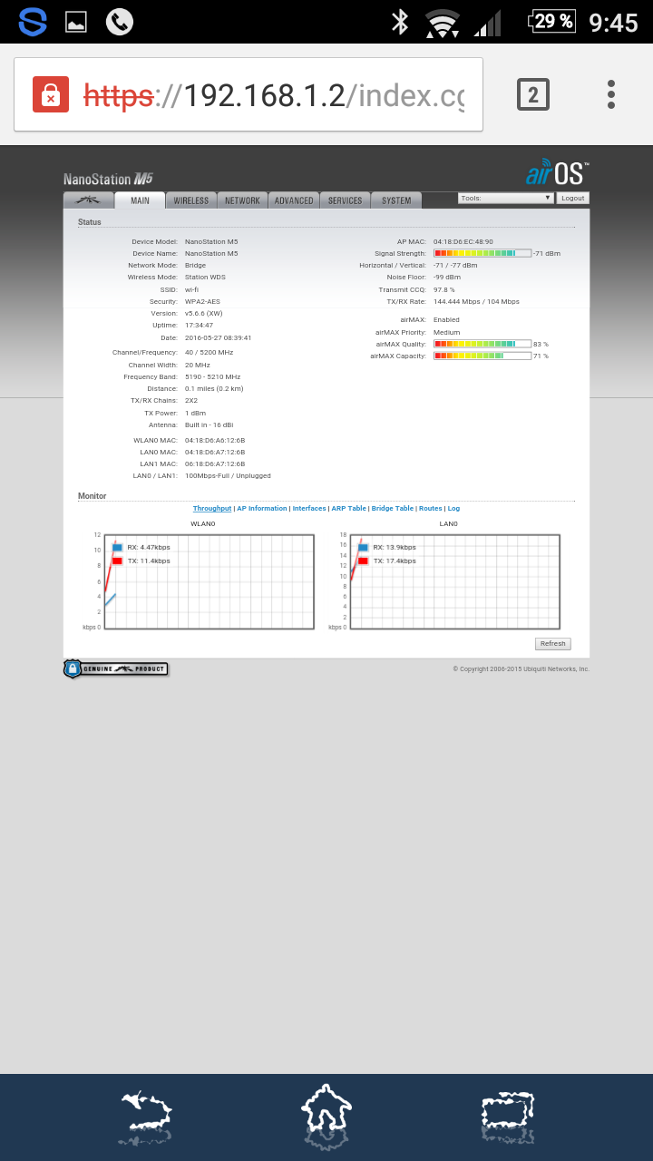Open the AP Information link
Viewport: 653px width, 1161px height.
point(261,509)
